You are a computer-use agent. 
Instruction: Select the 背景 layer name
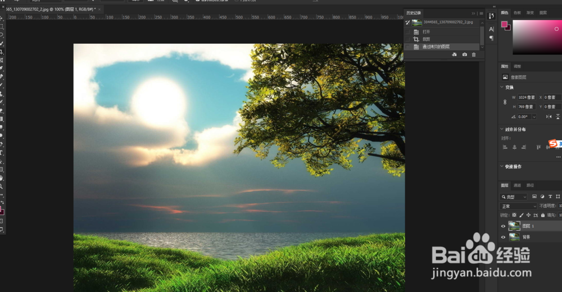tap(526, 237)
